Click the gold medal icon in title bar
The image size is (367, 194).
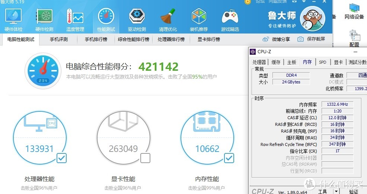pyautogui.click(x=248, y=2)
